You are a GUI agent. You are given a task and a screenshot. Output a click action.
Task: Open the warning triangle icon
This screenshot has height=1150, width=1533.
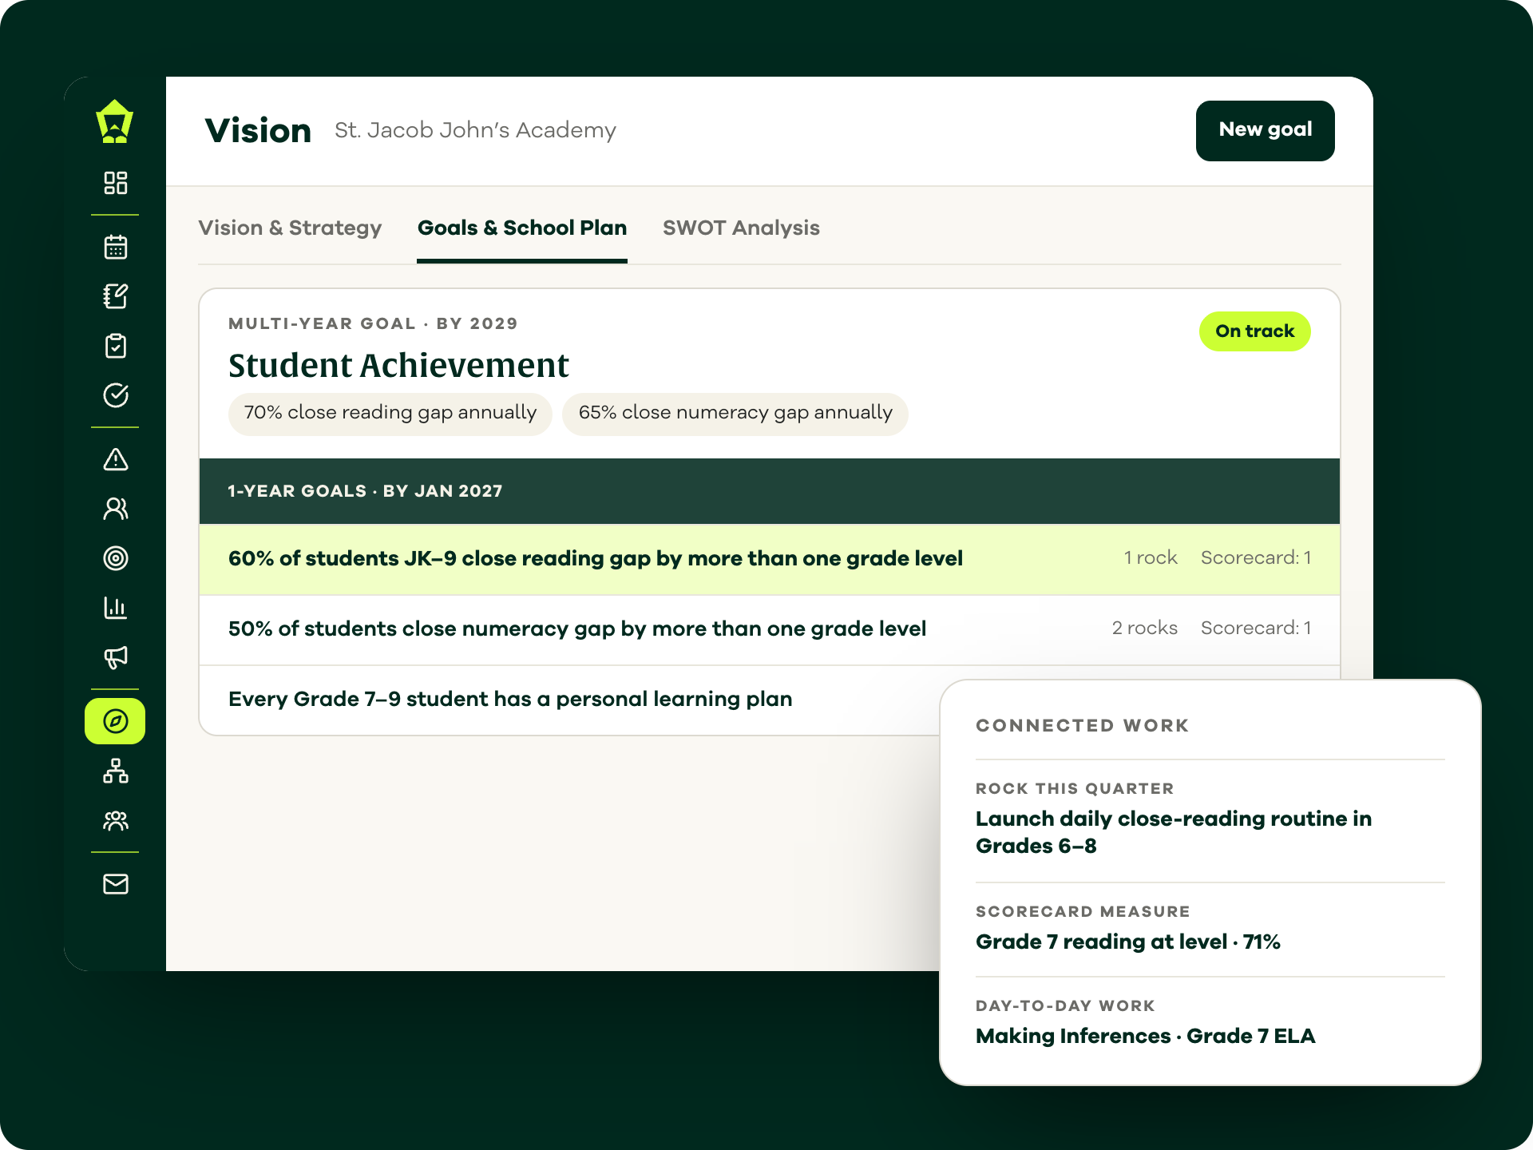[116, 459]
